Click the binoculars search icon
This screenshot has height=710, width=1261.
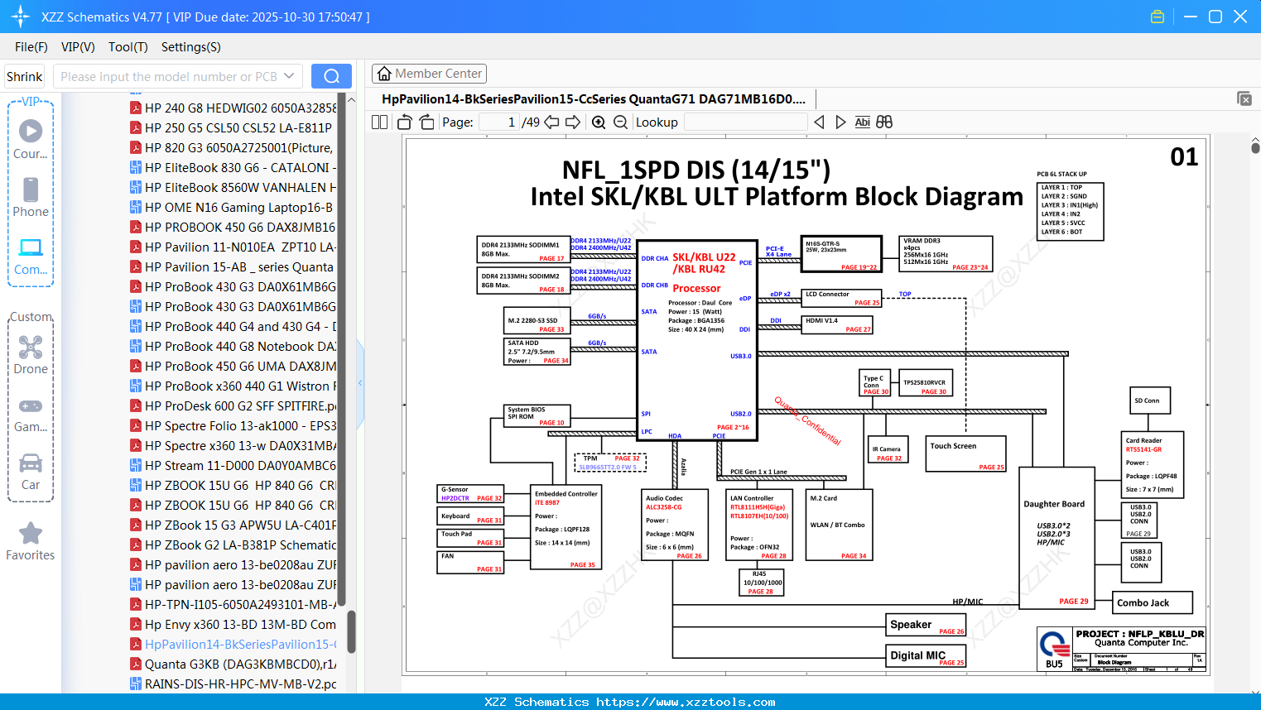click(884, 122)
